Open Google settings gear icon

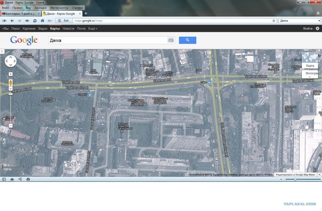pyautogui.click(x=317, y=29)
